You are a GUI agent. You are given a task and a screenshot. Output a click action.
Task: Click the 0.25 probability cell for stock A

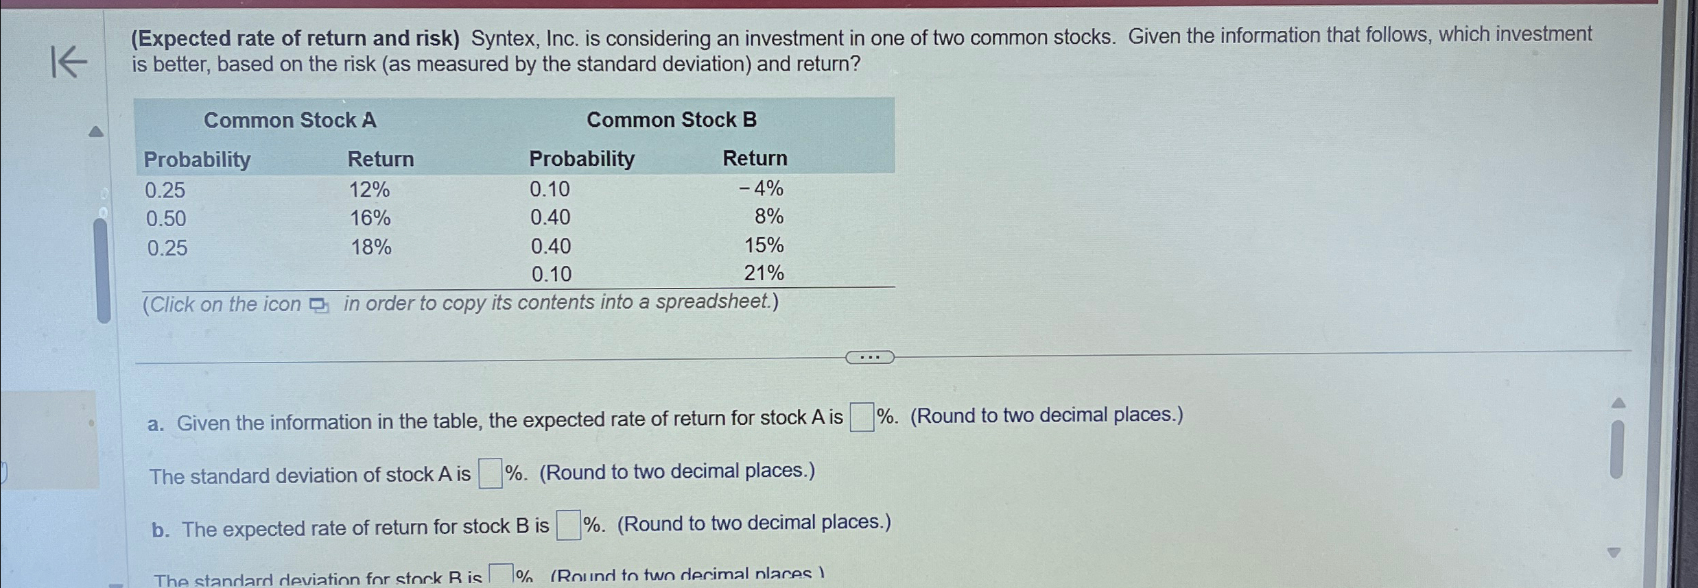[167, 190]
